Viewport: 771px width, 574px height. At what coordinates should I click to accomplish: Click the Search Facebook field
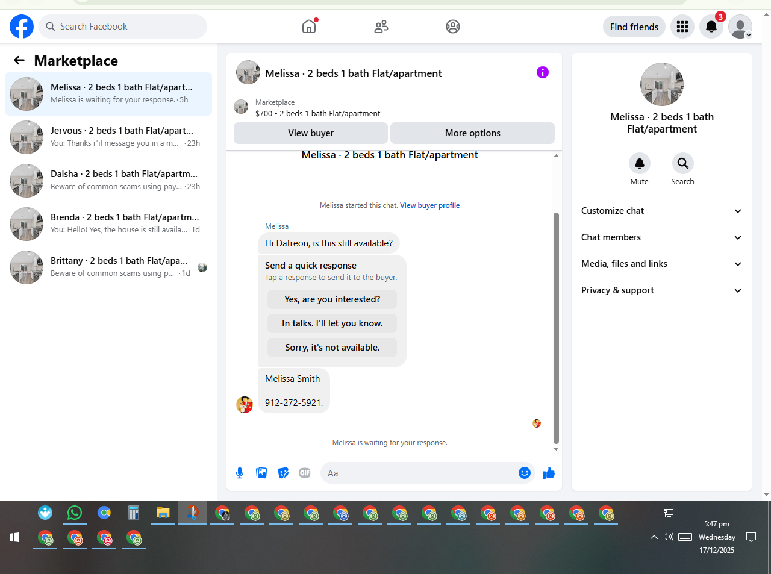[123, 27]
